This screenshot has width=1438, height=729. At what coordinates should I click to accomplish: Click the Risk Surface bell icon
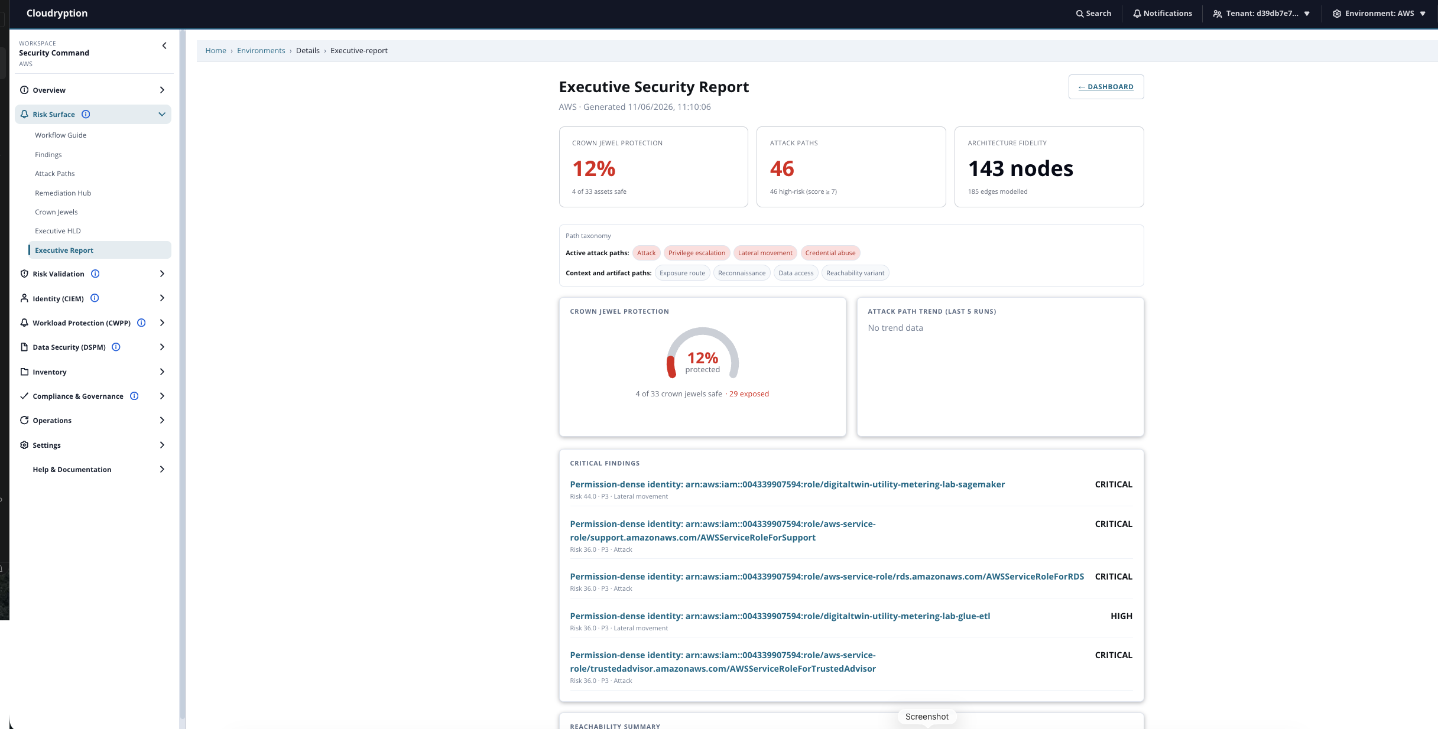24,114
